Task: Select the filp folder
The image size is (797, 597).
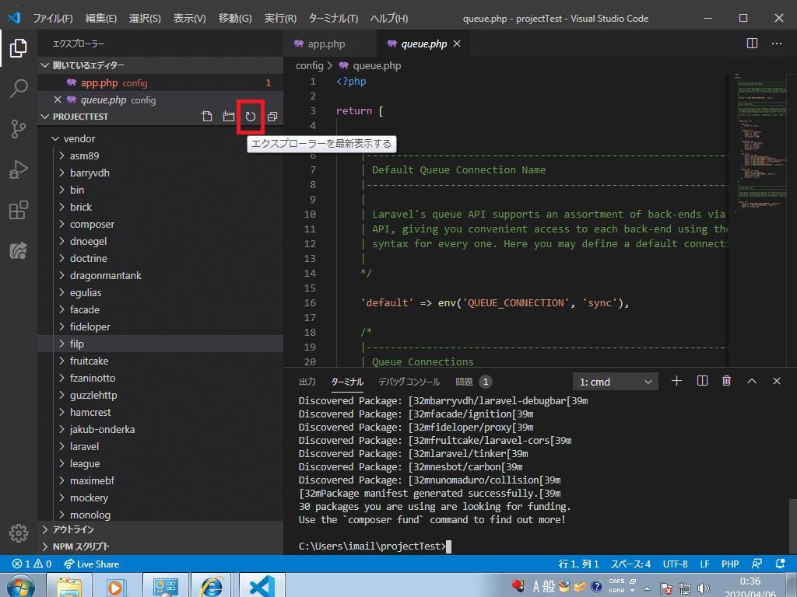Action: 160,344
